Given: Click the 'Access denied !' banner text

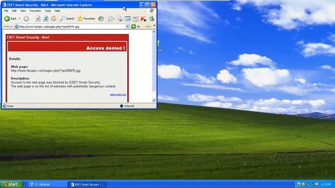Looking at the screenshot, I should [x=106, y=48].
